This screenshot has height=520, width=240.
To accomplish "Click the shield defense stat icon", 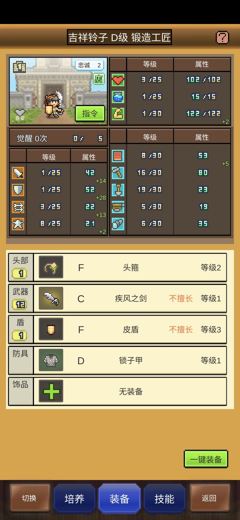I will click(x=18, y=190).
